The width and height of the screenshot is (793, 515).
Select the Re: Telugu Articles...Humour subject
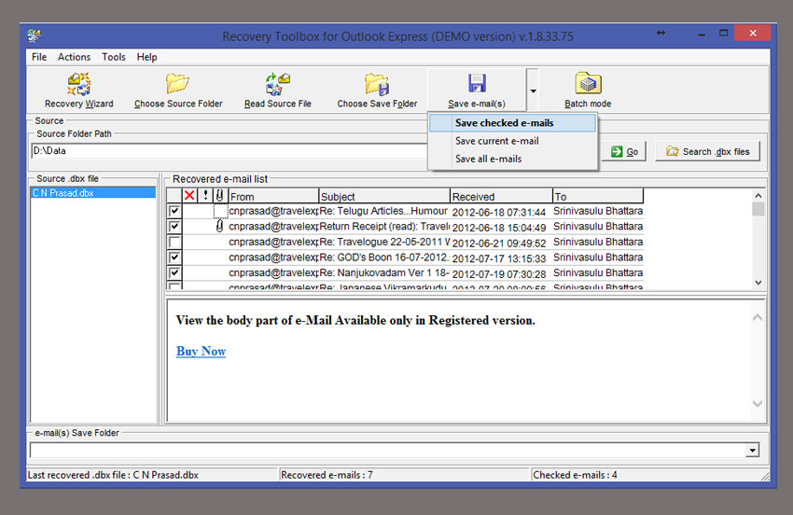coord(383,211)
